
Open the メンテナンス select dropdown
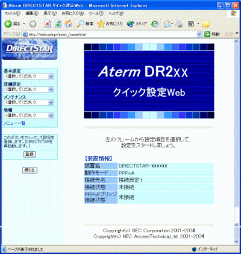pos(29,102)
